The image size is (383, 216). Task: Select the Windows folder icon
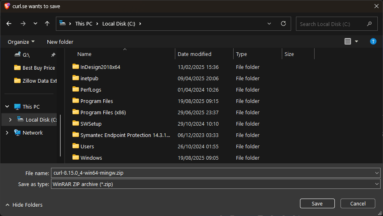coord(76,157)
